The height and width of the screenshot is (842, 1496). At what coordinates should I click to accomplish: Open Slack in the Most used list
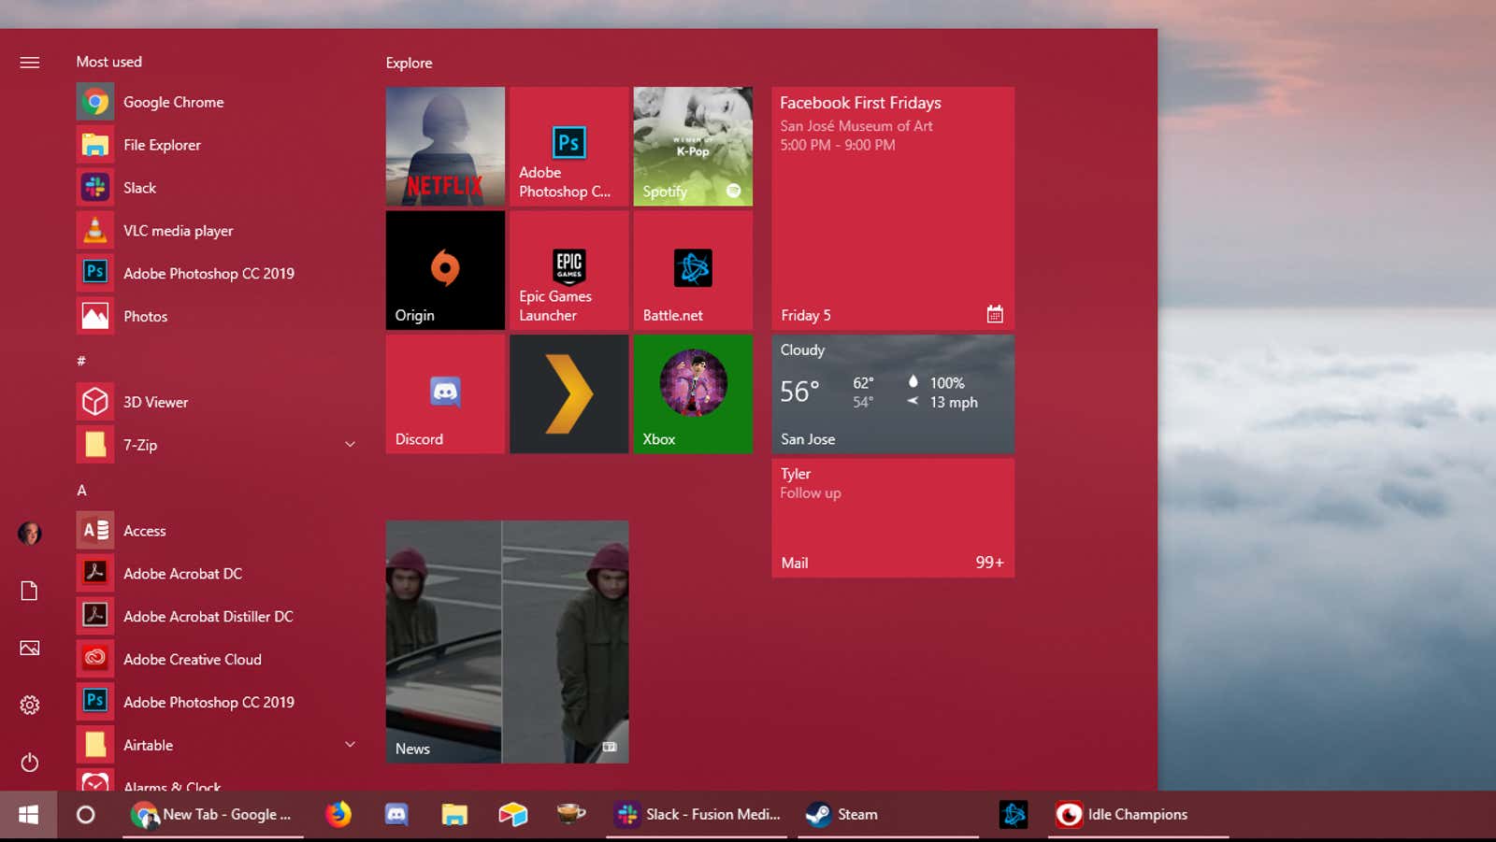click(x=215, y=188)
